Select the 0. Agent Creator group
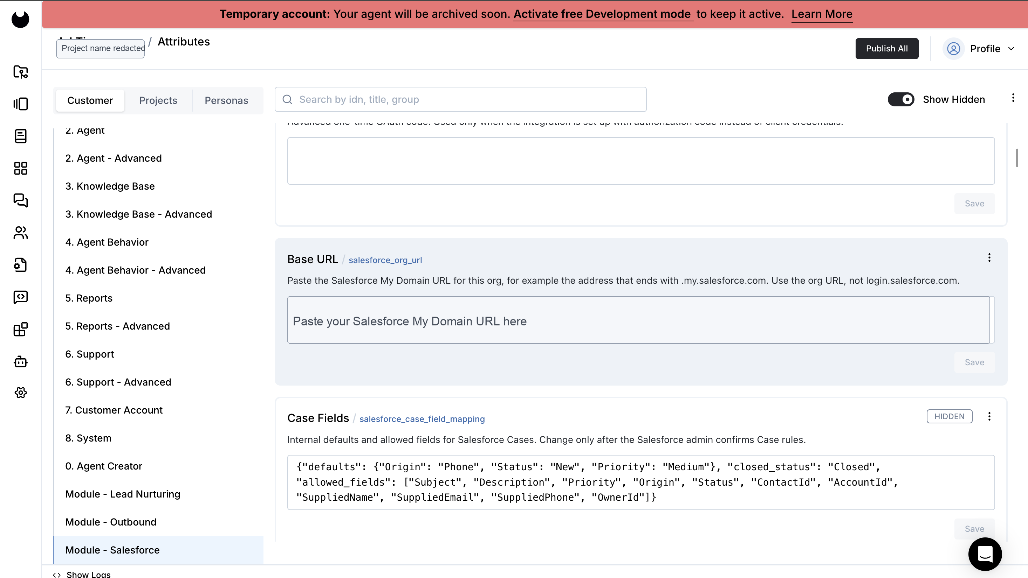The image size is (1028, 578). click(x=158, y=466)
